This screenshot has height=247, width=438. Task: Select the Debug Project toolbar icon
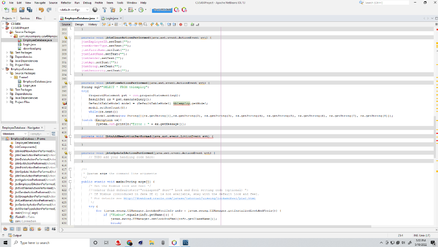coord(130,9)
